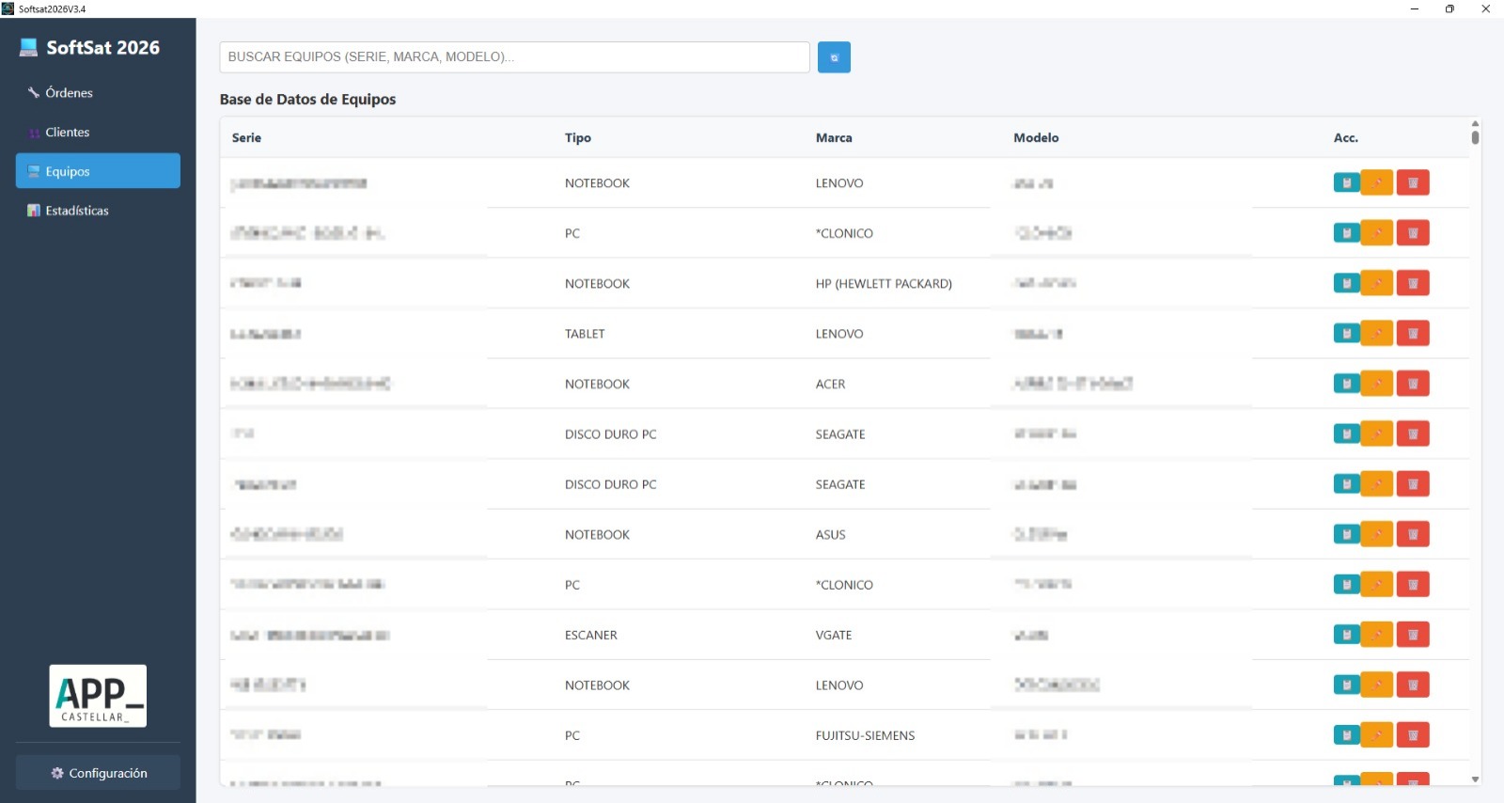
Task: Click the Serie column header
Action: 246,137
